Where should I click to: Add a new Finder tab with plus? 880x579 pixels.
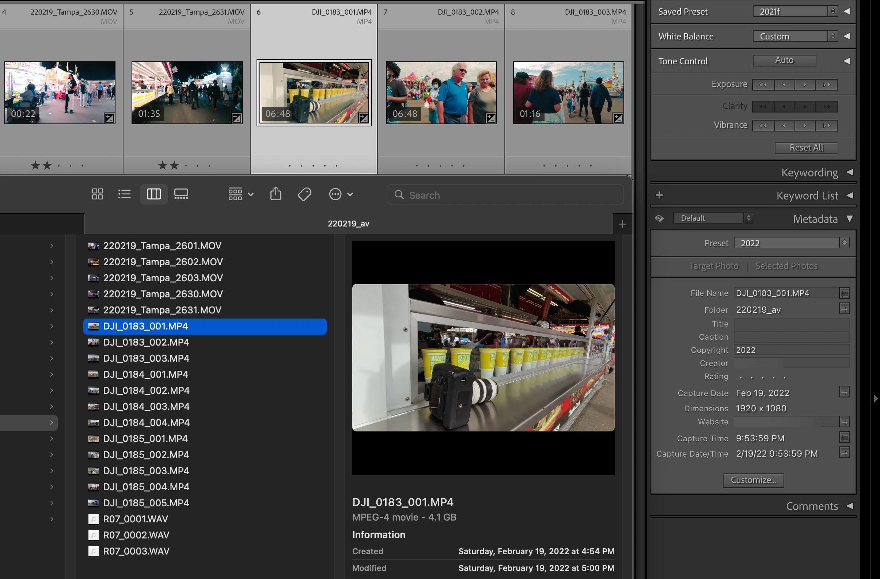(x=622, y=224)
